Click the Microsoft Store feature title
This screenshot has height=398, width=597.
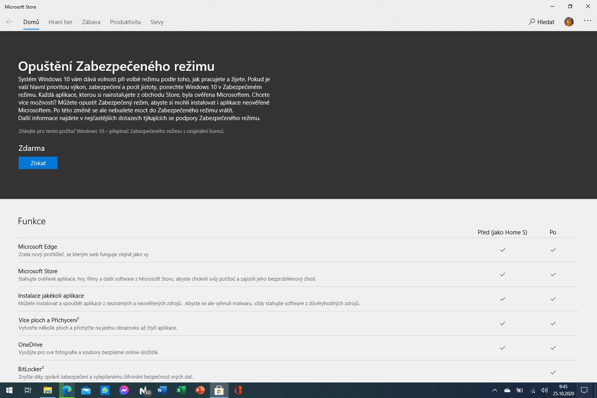pyautogui.click(x=38, y=271)
